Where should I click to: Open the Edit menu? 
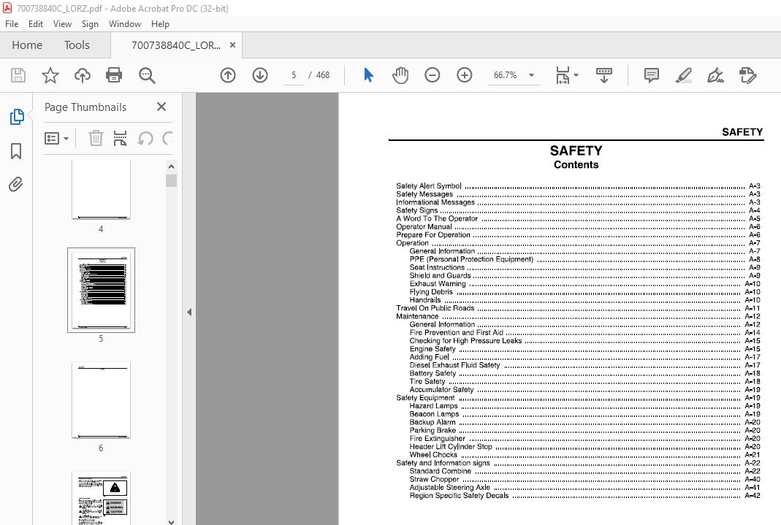[35, 24]
